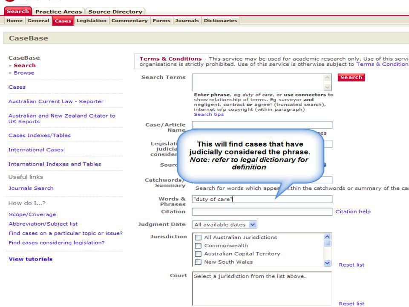Open the Cases sidebar link
This screenshot has height=307, width=409.
coord(17,87)
